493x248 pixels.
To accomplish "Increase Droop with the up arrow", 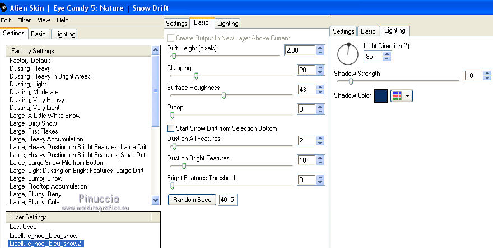I will point(320,107).
